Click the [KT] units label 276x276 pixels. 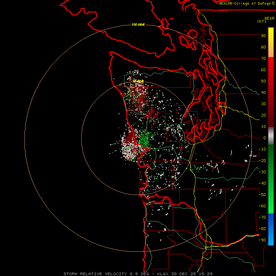point(262,21)
